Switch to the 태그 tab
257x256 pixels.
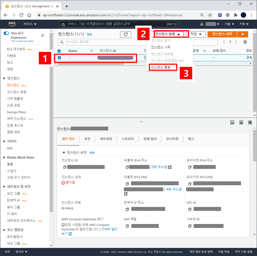coord(191,139)
